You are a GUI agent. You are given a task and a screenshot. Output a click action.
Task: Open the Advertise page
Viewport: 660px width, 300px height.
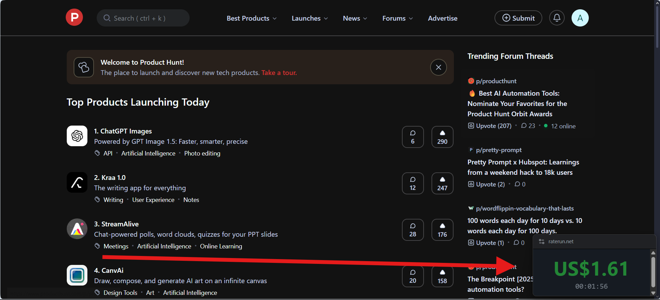pyautogui.click(x=443, y=18)
